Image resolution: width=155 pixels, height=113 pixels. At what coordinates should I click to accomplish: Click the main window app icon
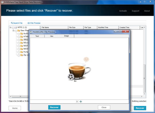tap(2, 2)
